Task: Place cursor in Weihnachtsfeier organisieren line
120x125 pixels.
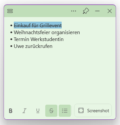Action: (x=47, y=32)
